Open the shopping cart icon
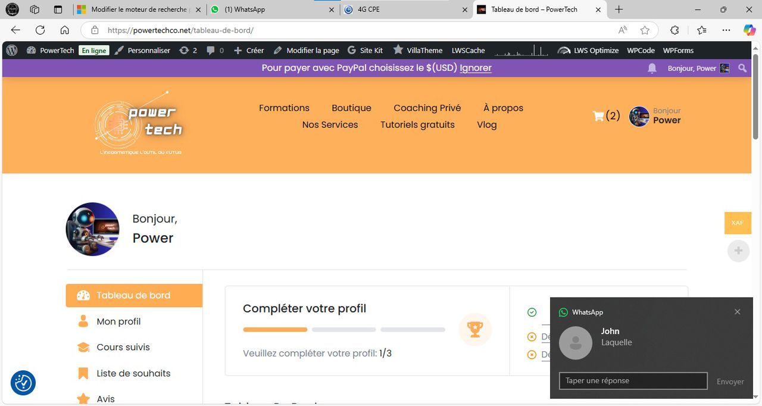Screen dimensions: 762x406 [598, 116]
